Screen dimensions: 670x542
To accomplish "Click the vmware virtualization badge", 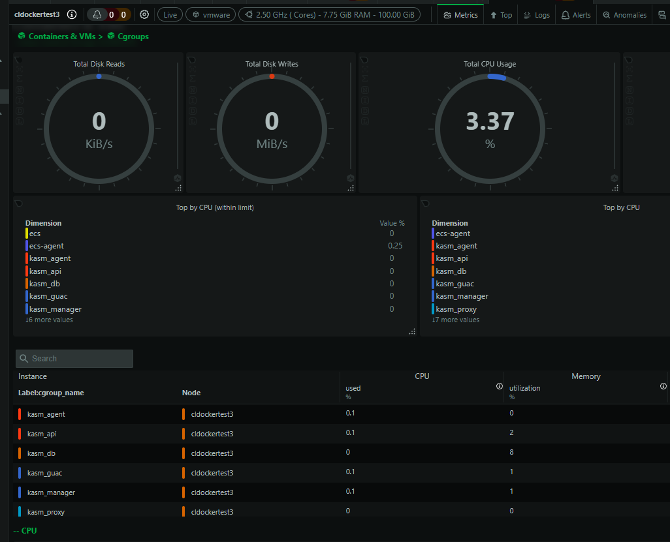I will tap(210, 14).
